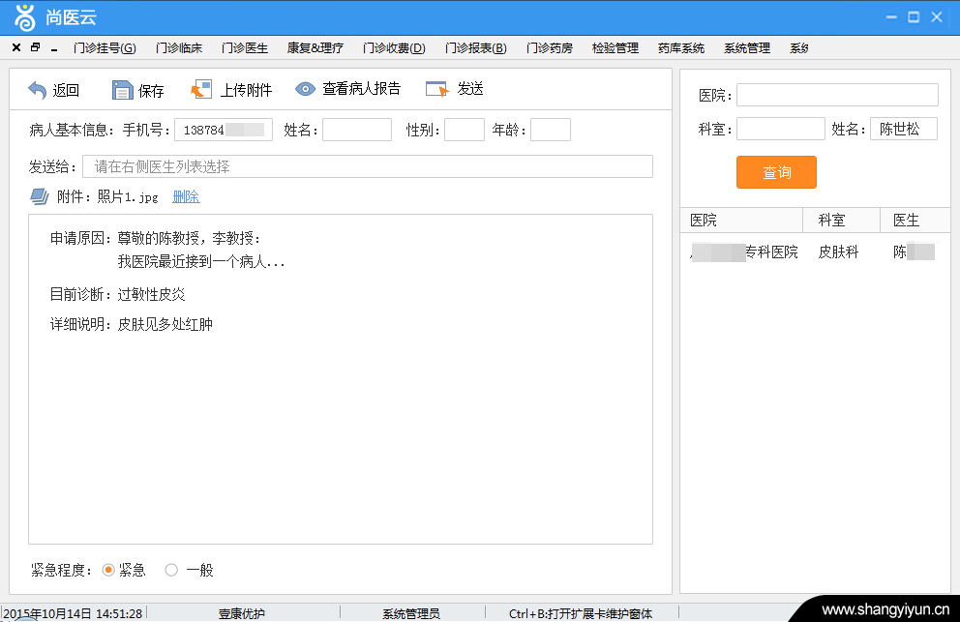Focus the 年龄 input field
The height and width of the screenshot is (622, 960).
click(551, 130)
